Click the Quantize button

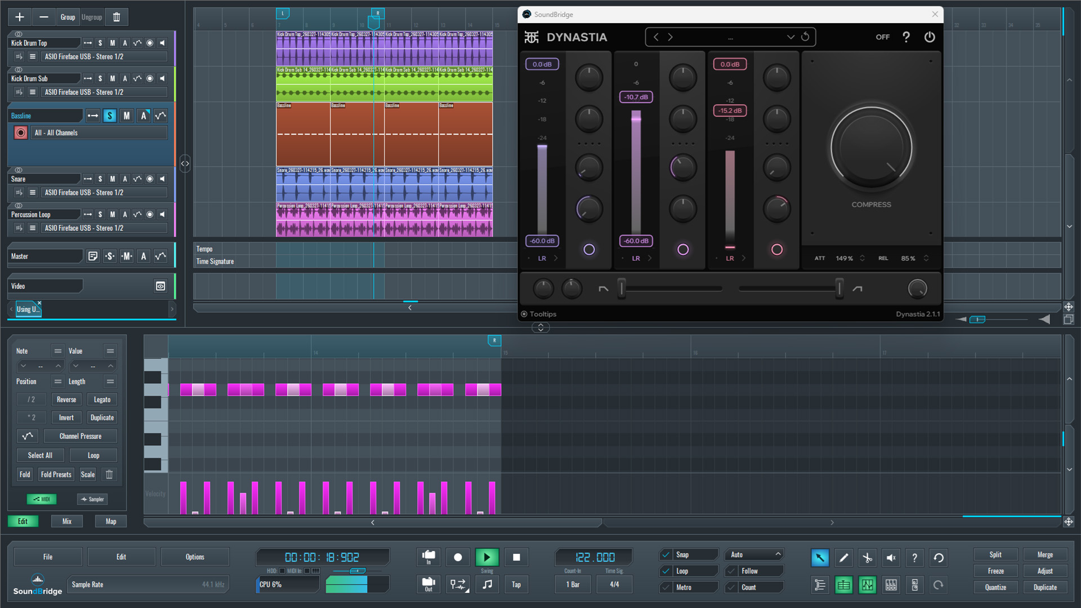tap(995, 587)
